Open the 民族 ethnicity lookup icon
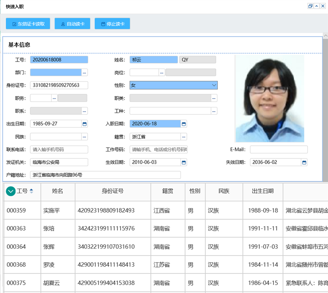This screenshot has height=293, width=328. point(84,137)
